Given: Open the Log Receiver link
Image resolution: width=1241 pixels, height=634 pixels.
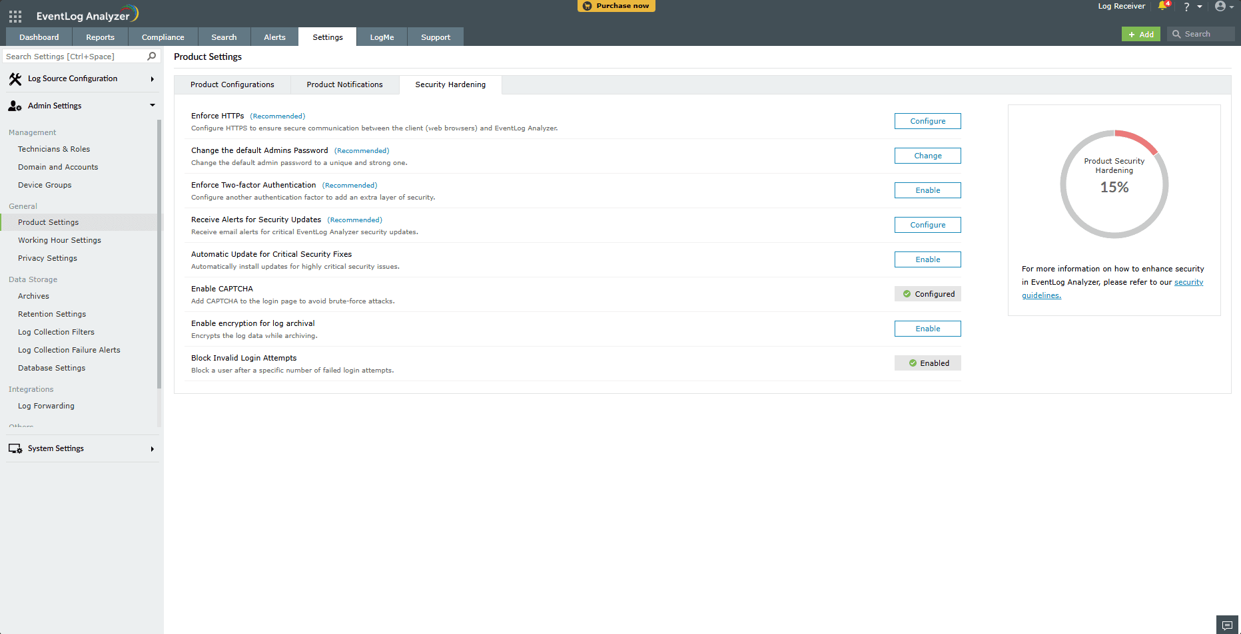Looking at the screenshot, I should (x=1122, y=6).
